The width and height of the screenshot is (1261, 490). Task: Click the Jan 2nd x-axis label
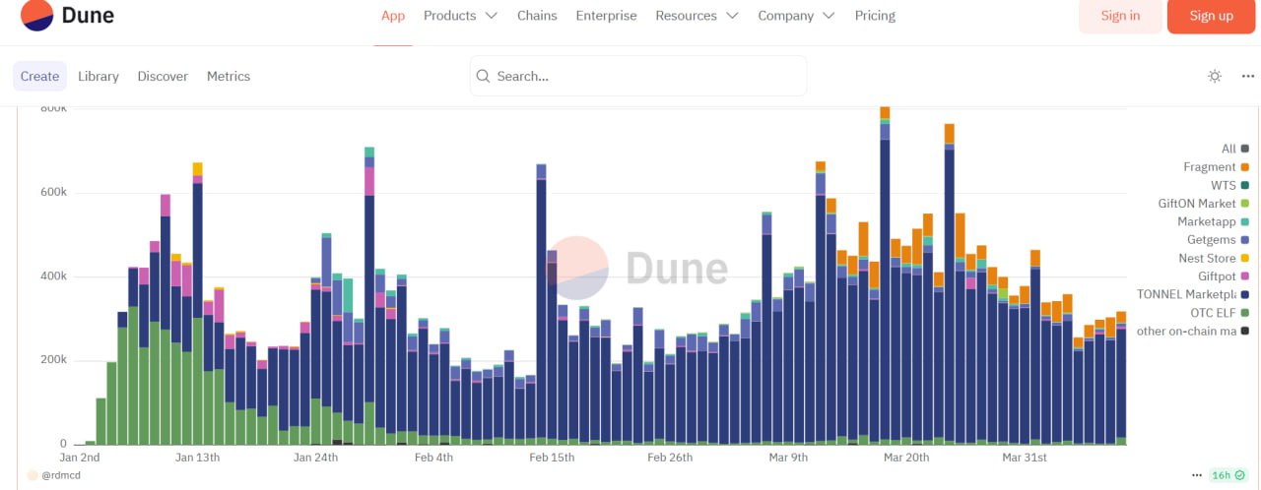point(80,458)
